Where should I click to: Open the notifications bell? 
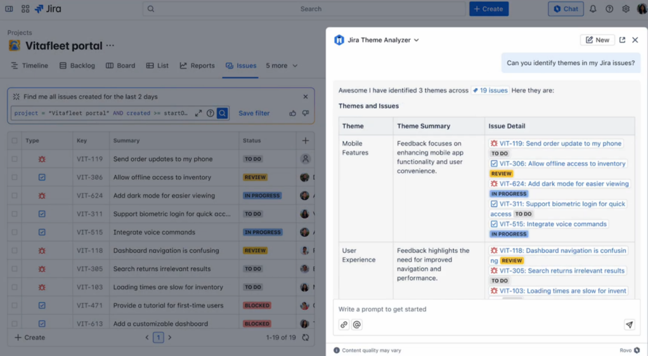point(593,9)
